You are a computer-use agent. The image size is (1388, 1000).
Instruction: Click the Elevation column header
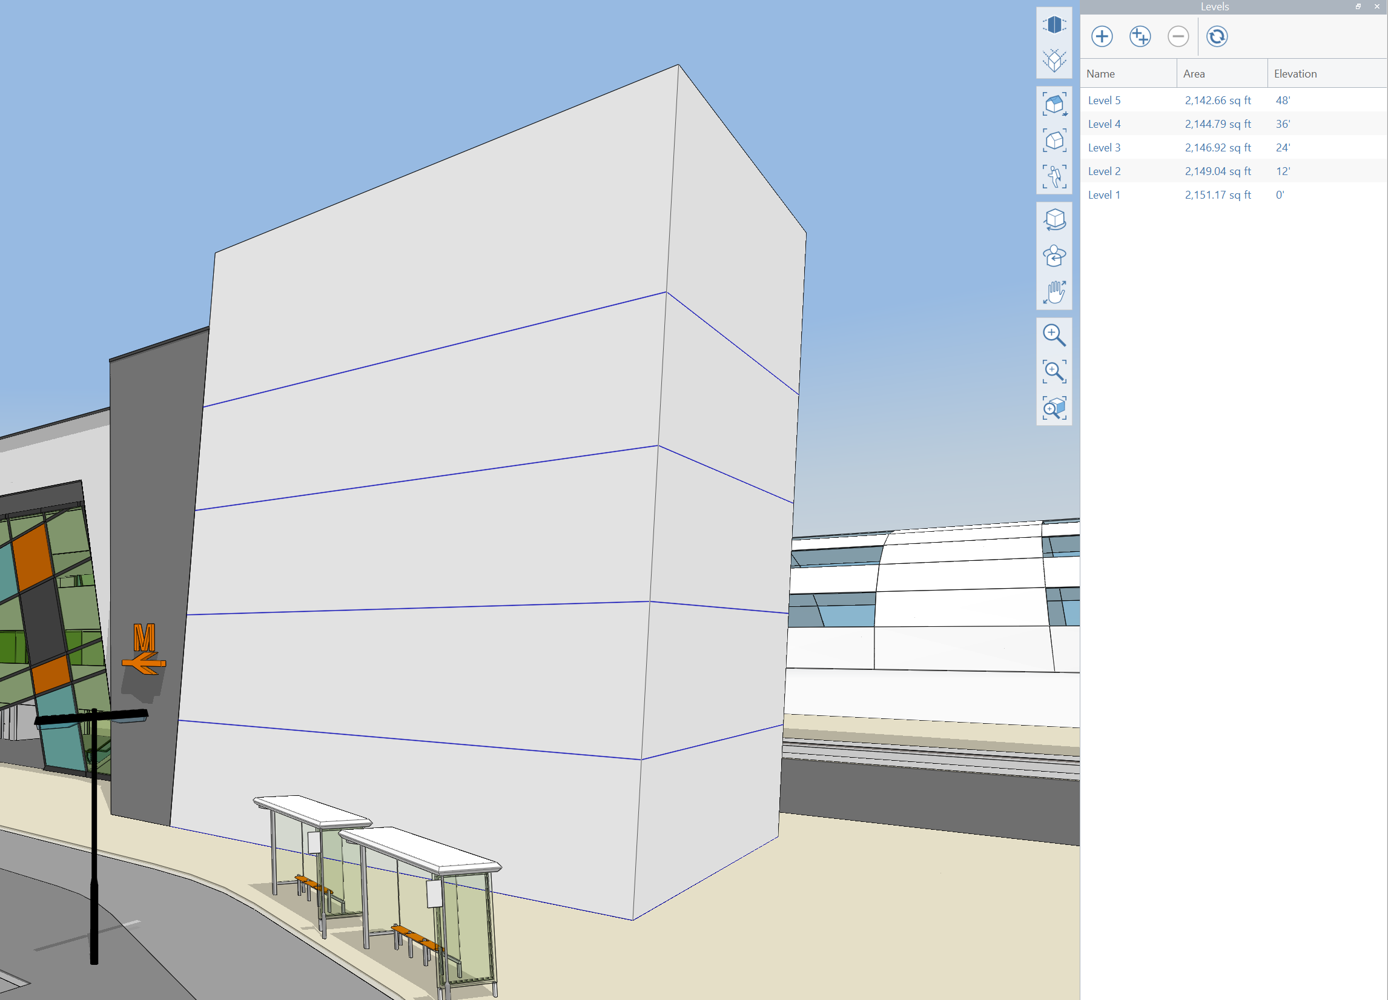(1295, 73)
